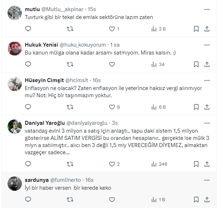The height and width of the screenshot is (208, 223).
Task: Open more options on sardunya's tweet
Action: pos(207,180)
